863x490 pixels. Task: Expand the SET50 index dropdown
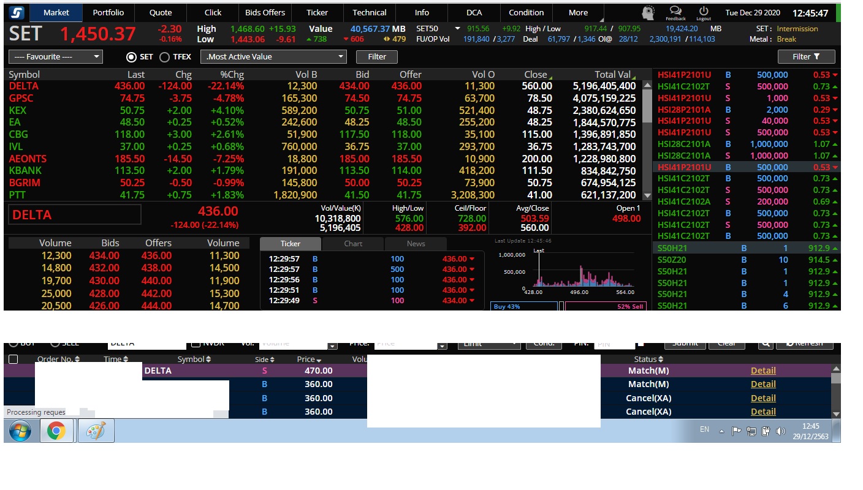(457, 29)
